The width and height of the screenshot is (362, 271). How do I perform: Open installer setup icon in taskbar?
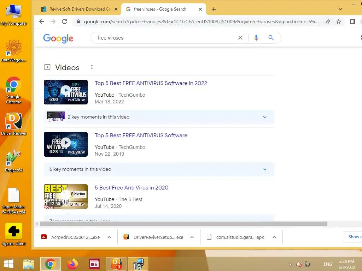pyautogui.click(x=138, y=264)
